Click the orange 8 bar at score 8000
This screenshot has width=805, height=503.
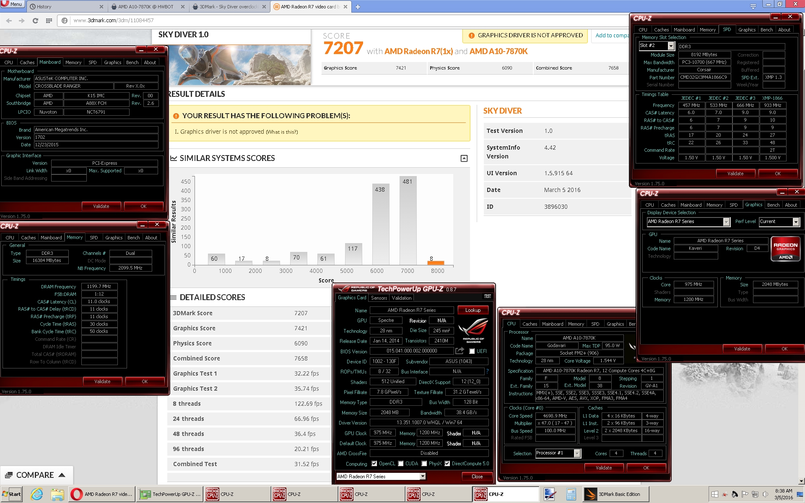pos(435,262)
